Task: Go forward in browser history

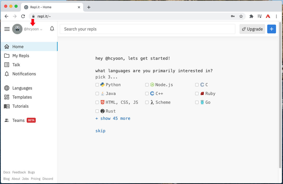Action: [15, 16]
